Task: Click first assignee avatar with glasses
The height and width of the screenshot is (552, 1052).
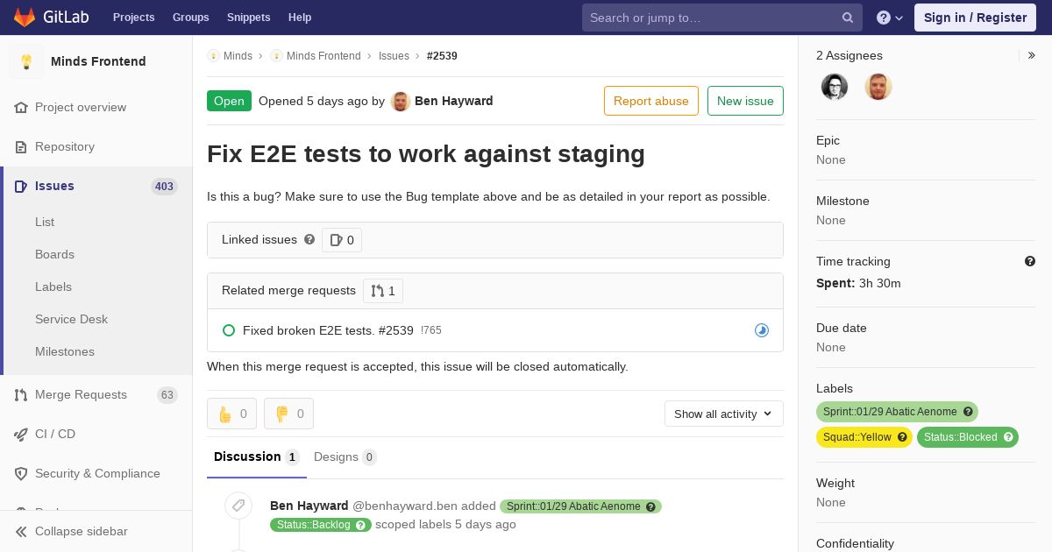Action: coord(835,87)
